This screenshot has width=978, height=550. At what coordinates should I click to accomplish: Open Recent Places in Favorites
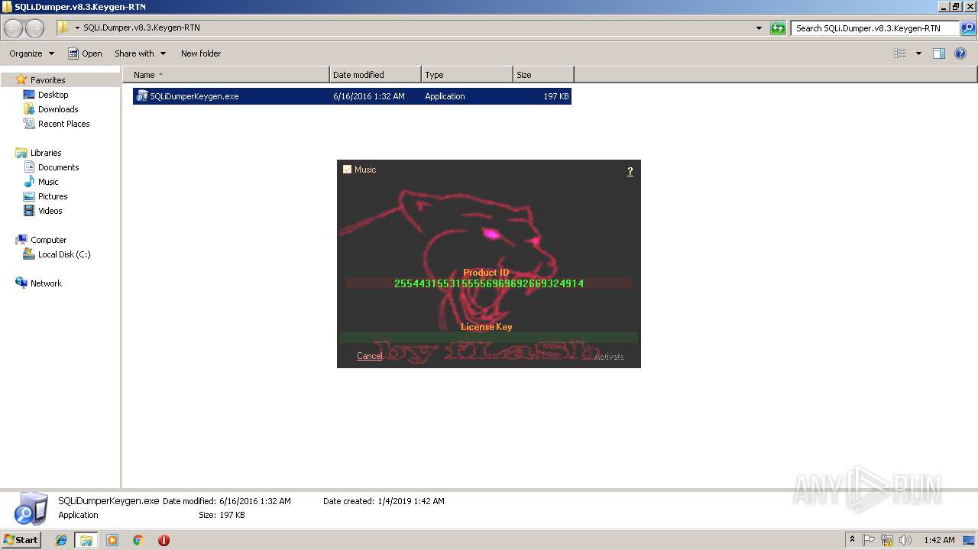coord(63,124)
